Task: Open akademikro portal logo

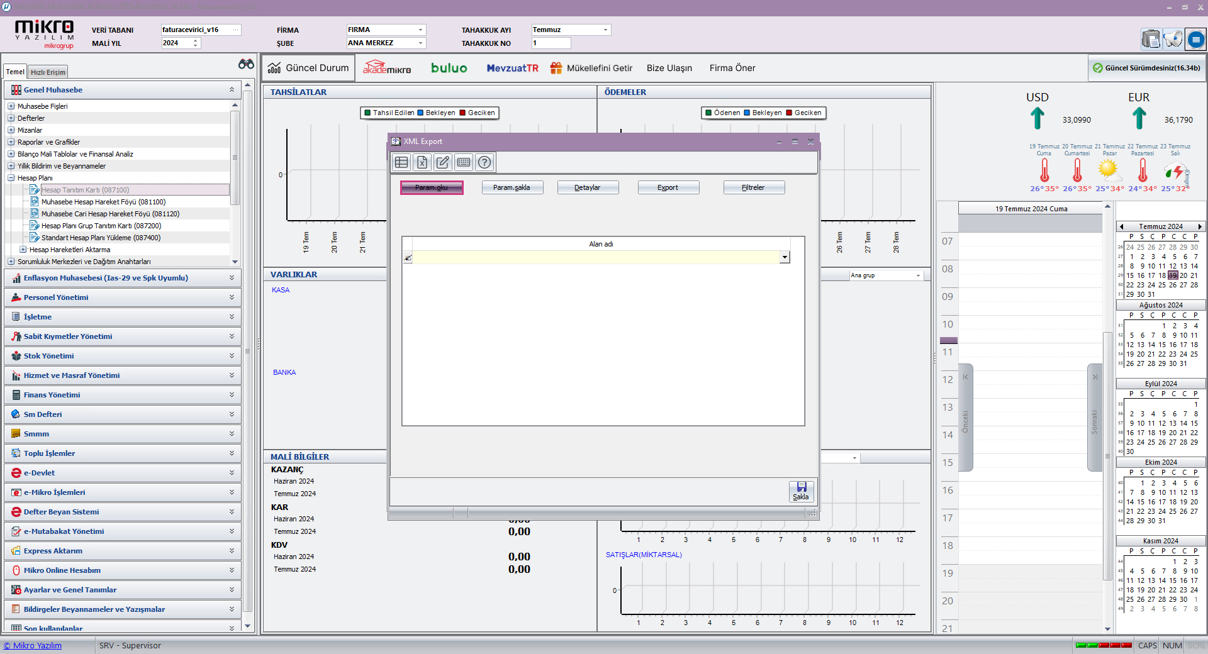Action: [x=387, y=67]
